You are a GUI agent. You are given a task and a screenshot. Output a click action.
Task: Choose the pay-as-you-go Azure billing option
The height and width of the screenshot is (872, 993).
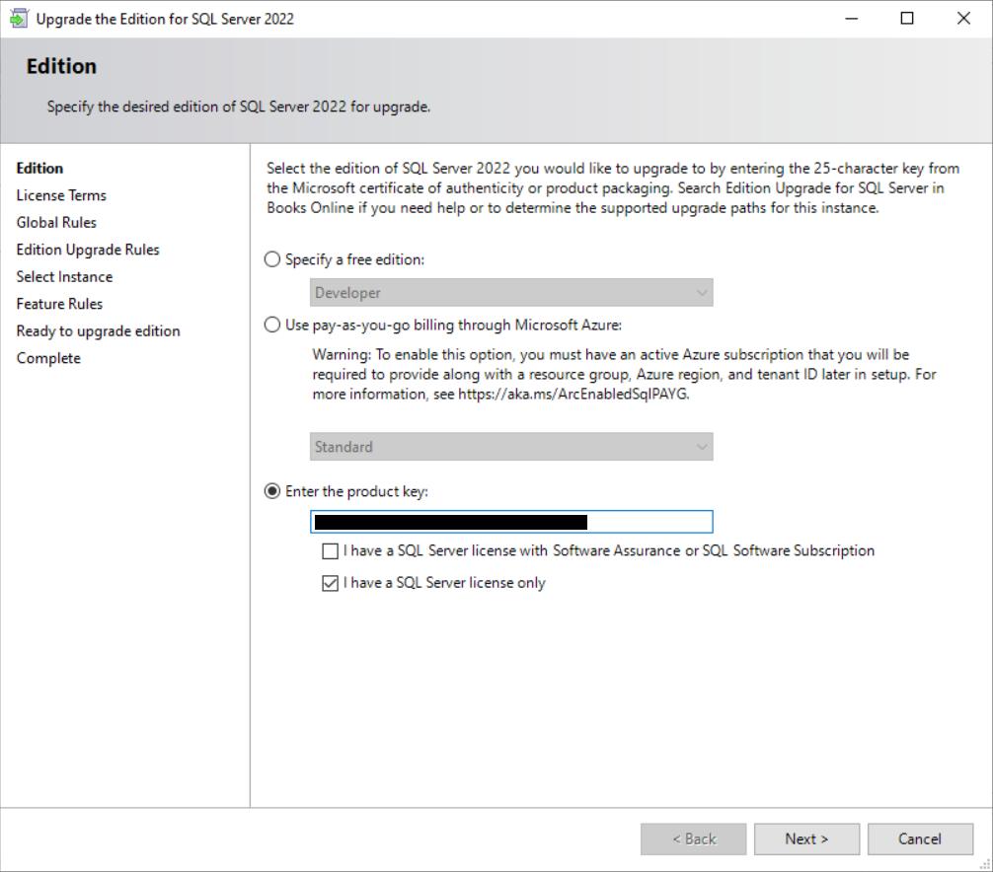(272, 325)
